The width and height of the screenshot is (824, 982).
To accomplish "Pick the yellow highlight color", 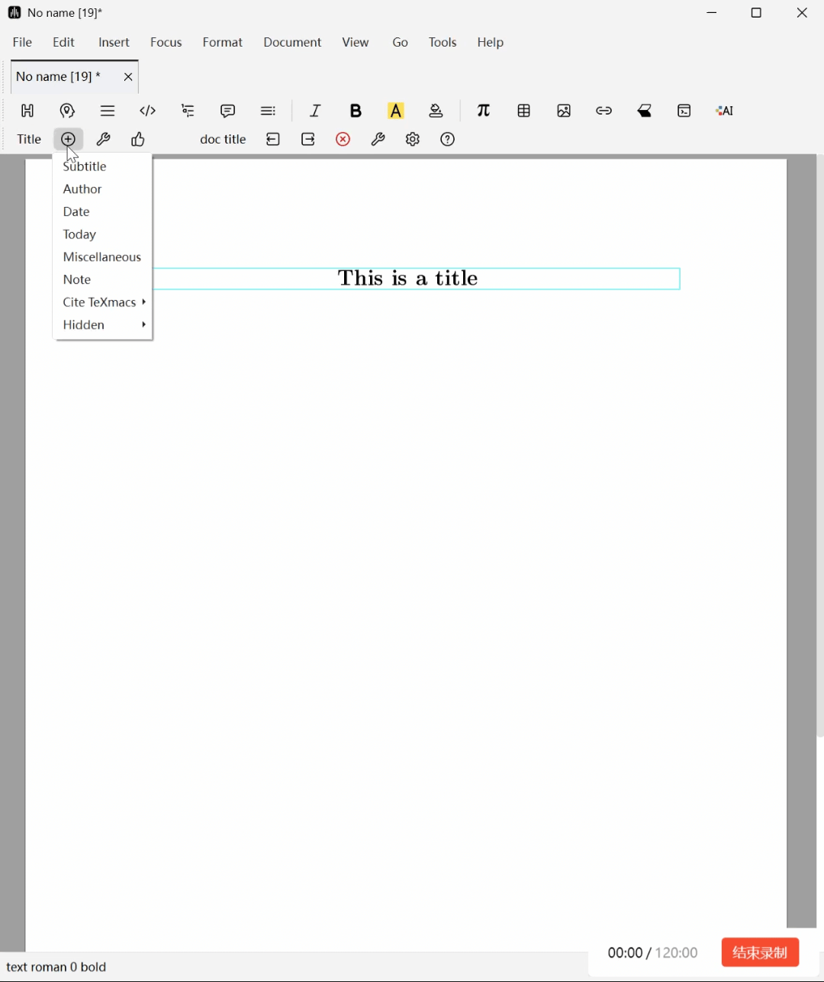I will [396, 111].
